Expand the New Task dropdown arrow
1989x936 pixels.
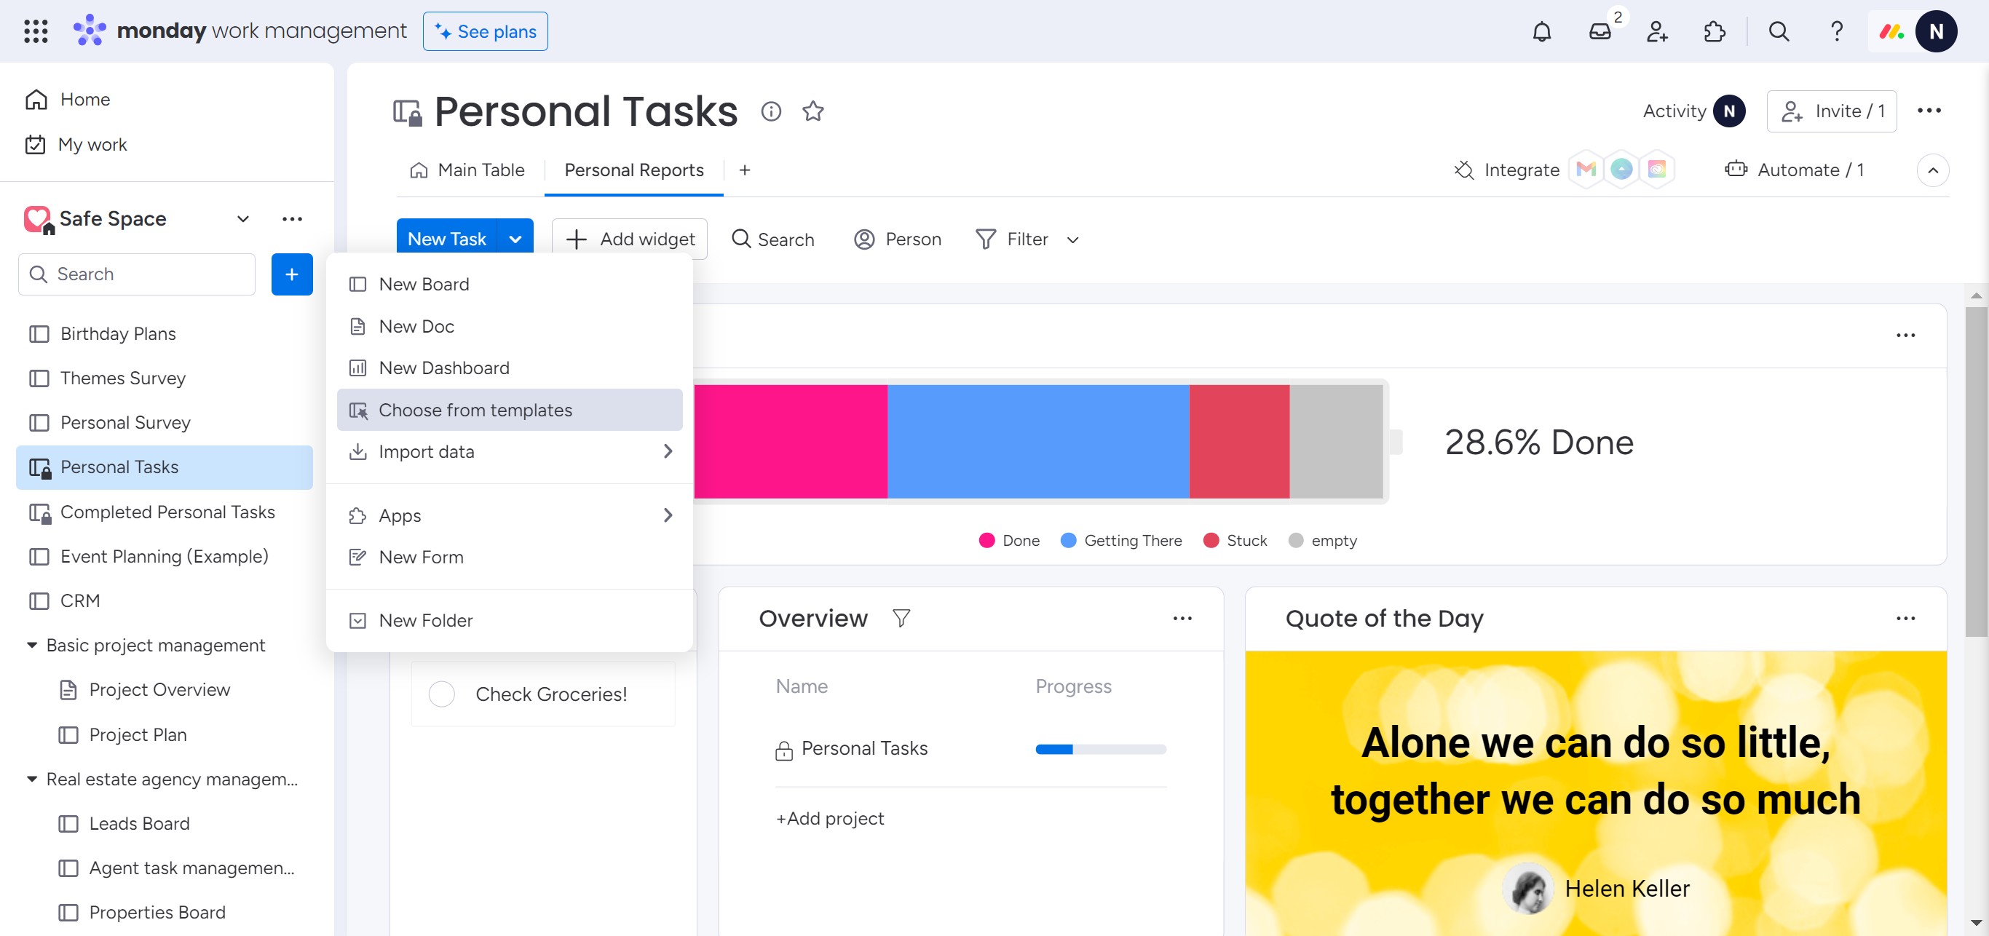515,239
